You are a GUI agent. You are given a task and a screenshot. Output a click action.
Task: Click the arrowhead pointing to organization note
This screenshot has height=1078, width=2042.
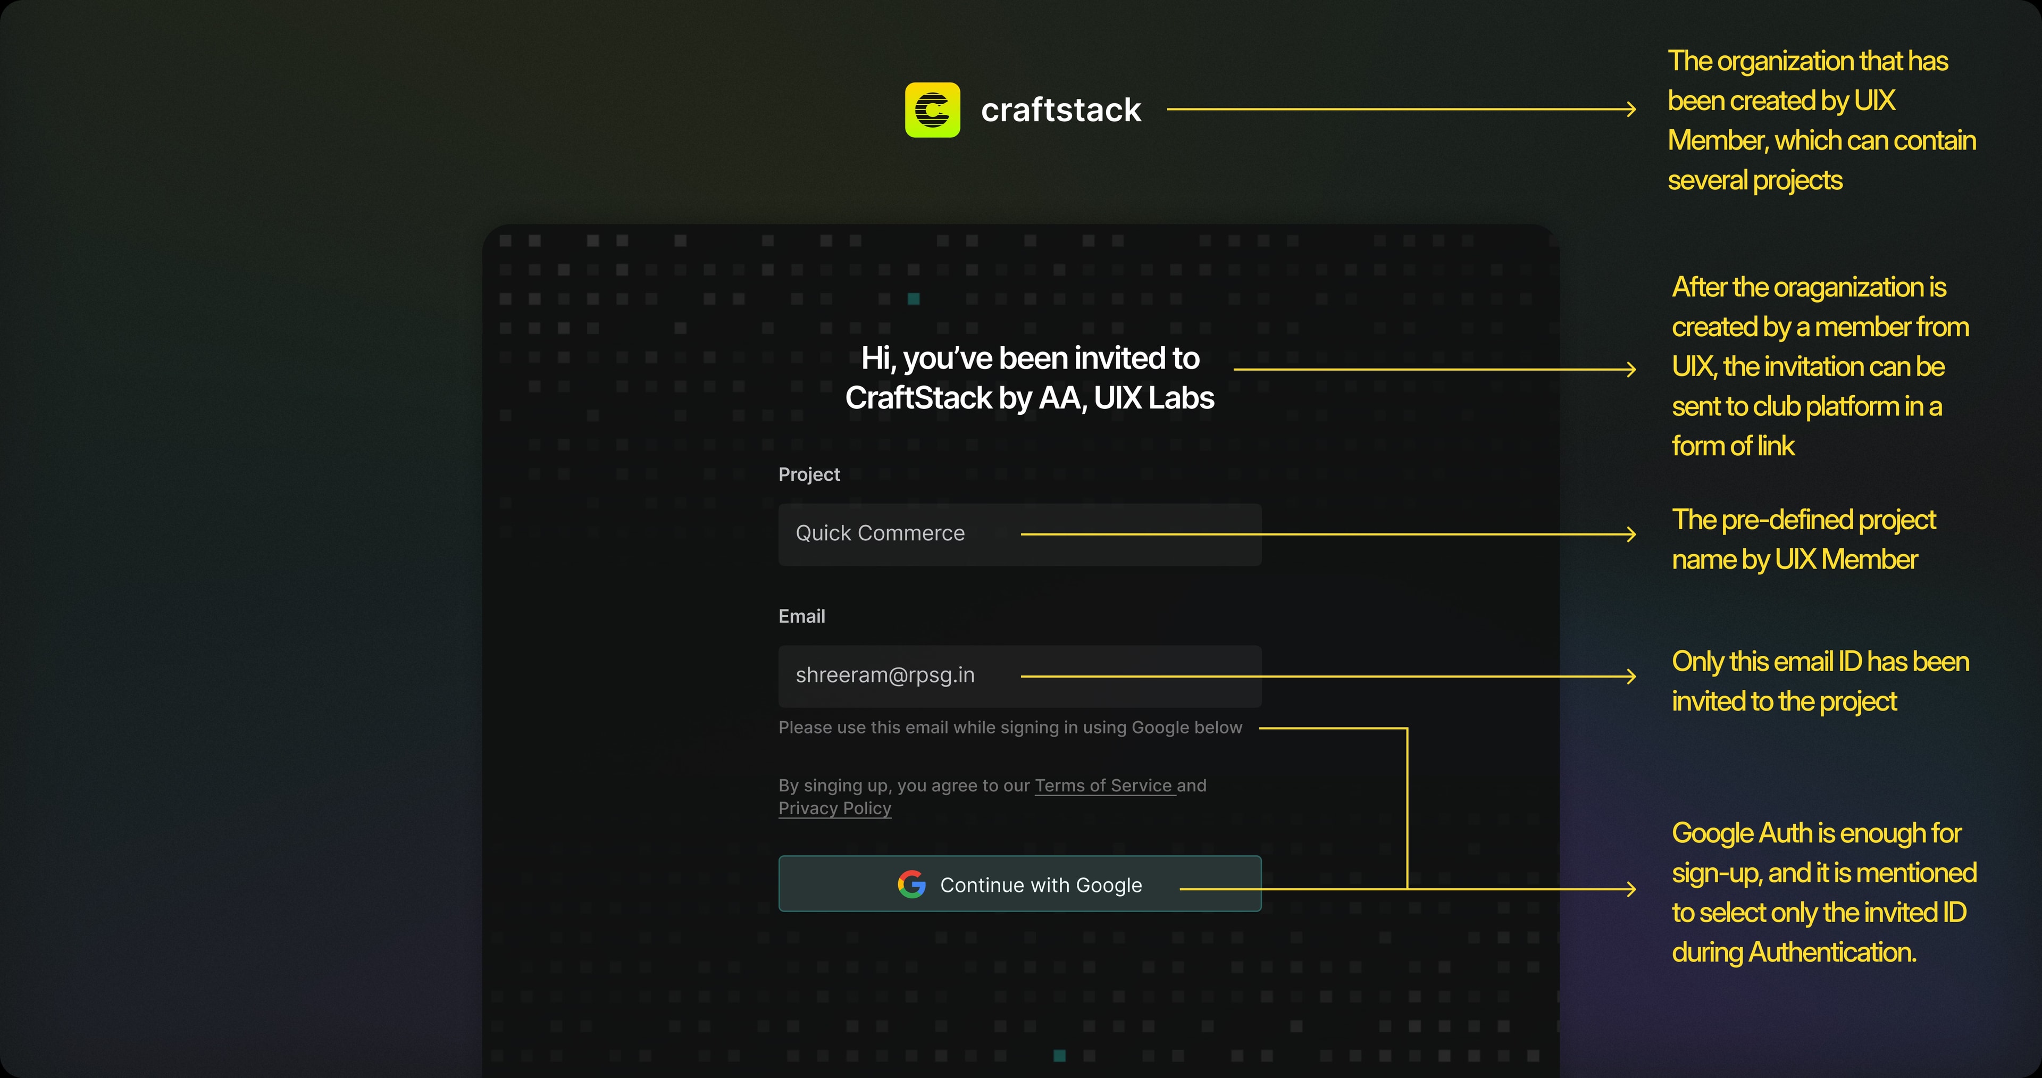pyautogui.click(x=1630, y=110)
